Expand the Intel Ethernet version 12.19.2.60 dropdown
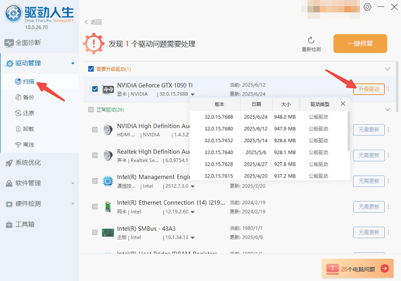Viewport: 401px width, 281px height. [x=193, y=212]
